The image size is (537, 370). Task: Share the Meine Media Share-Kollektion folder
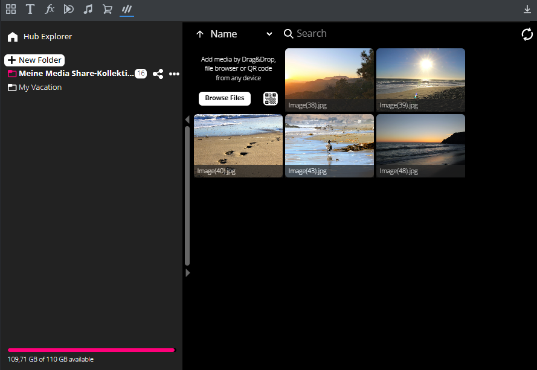click(x=158, y=74)
